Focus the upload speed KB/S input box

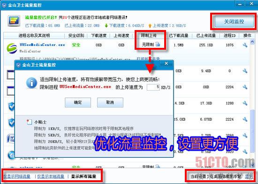tap(153, 87)
